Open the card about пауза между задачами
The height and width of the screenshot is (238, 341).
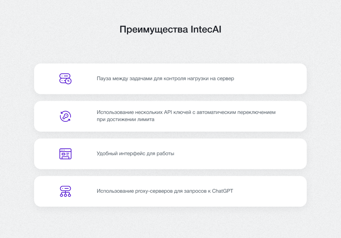pyautogui.click(x=170, y=79)
